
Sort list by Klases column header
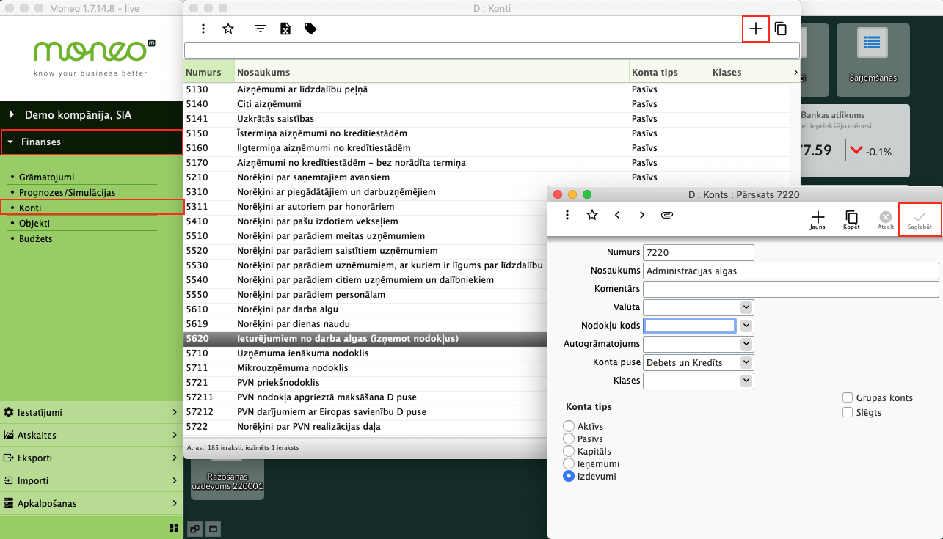[x=749, y=72]
